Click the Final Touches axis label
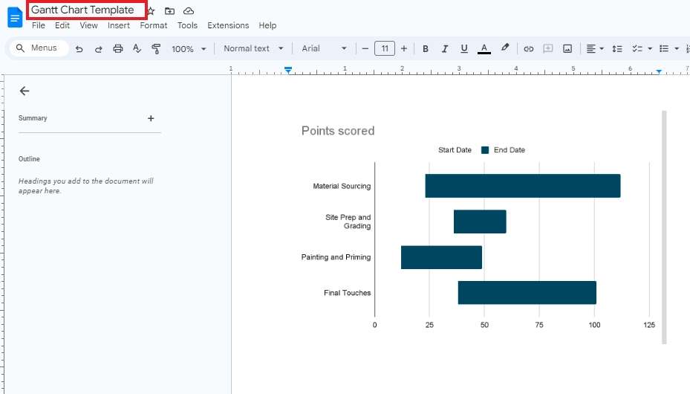This screenshot has width=690, height=394. (347, 293)
